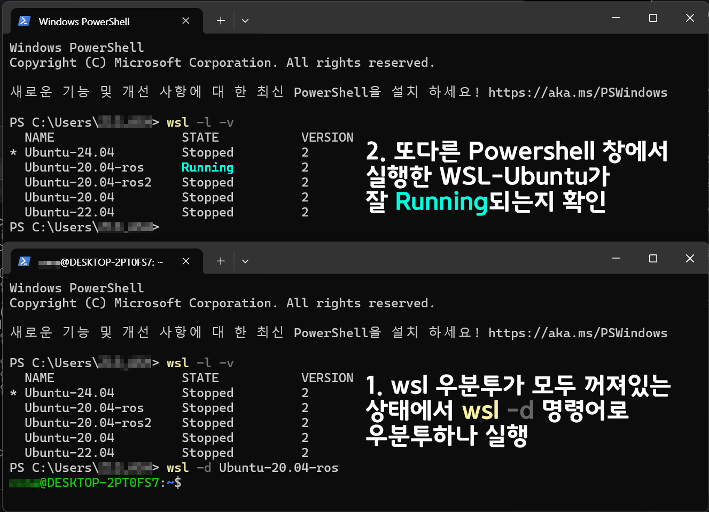Viewport: 709px width, 512px height.
Task: Click 'Running' state text in top window
Action: coord(208,167)
